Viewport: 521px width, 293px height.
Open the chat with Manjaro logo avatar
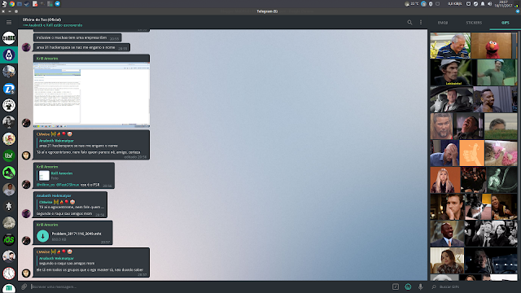9,287
